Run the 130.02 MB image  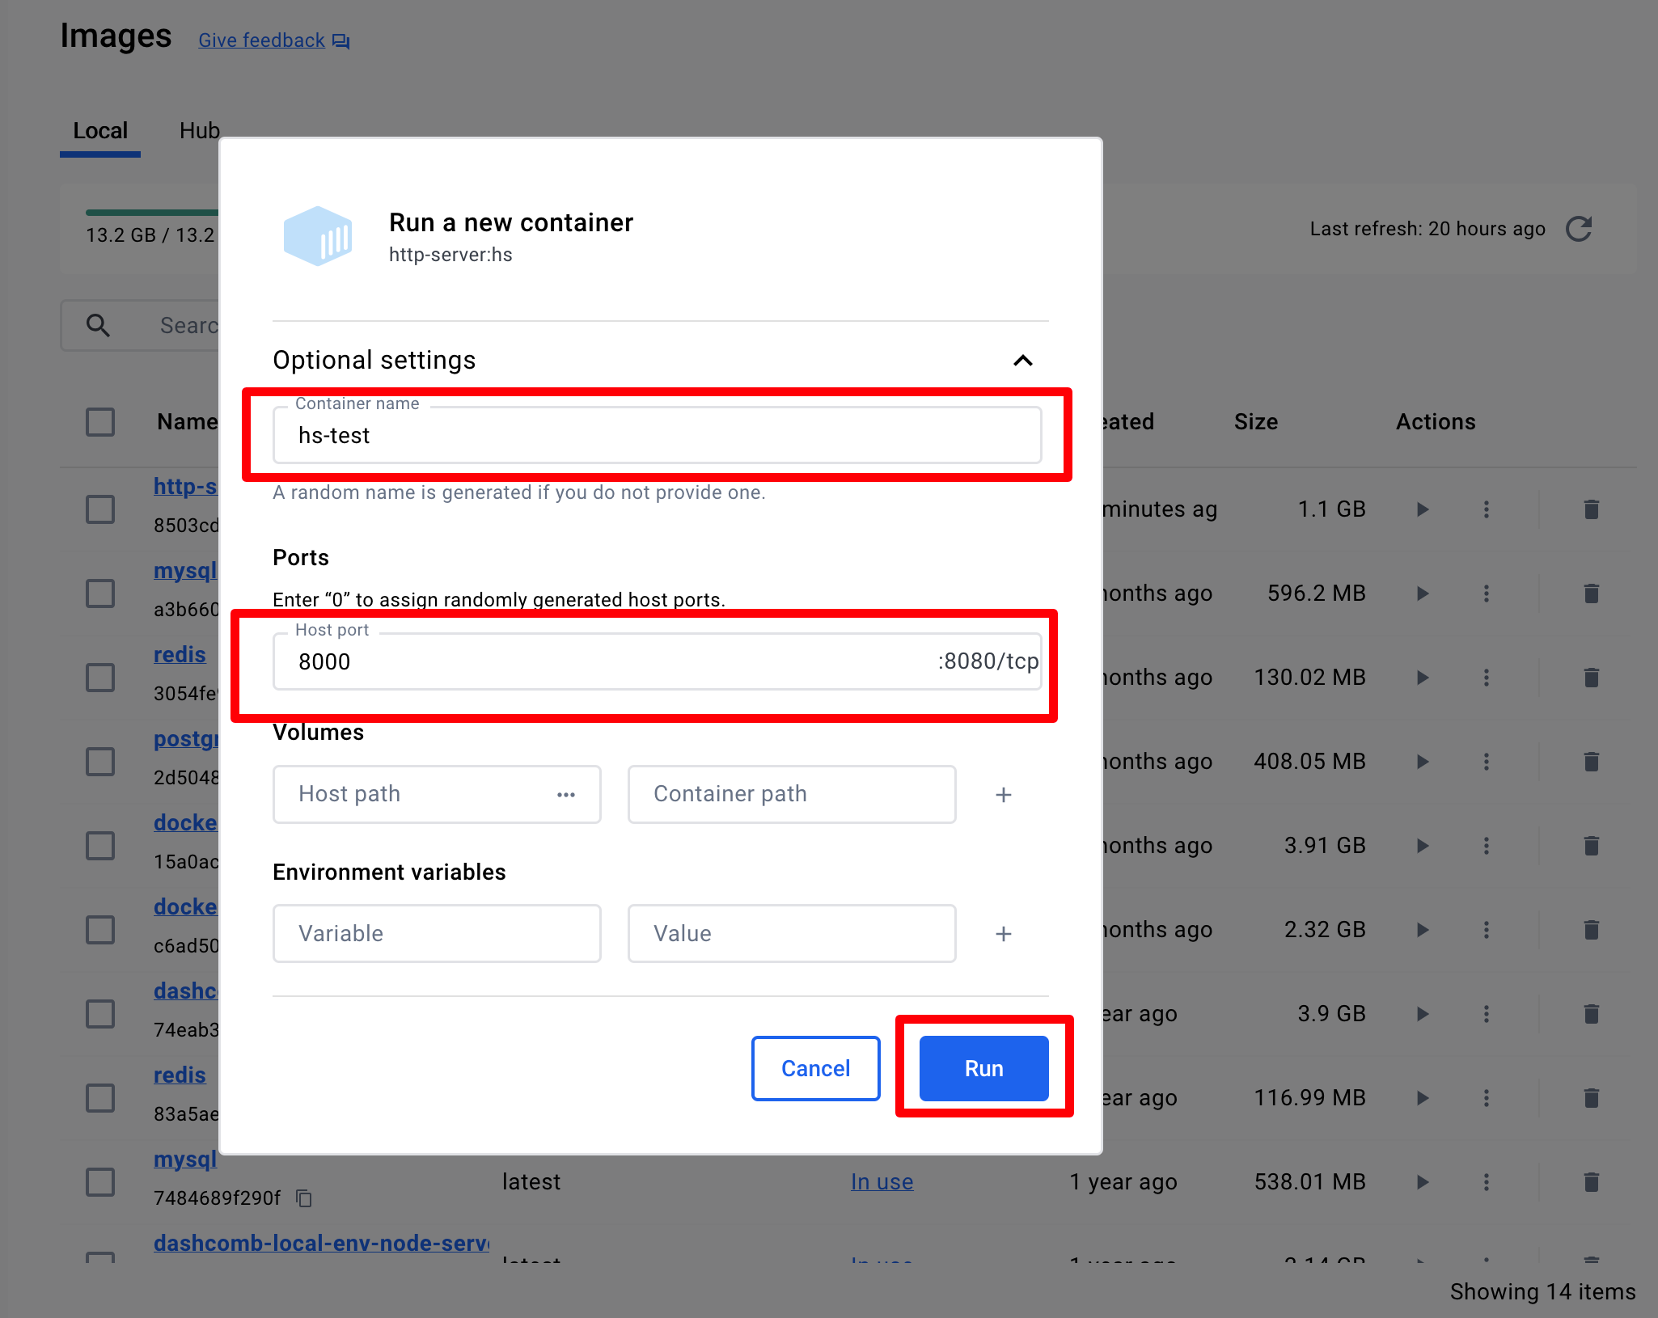tap(1423, 678)
